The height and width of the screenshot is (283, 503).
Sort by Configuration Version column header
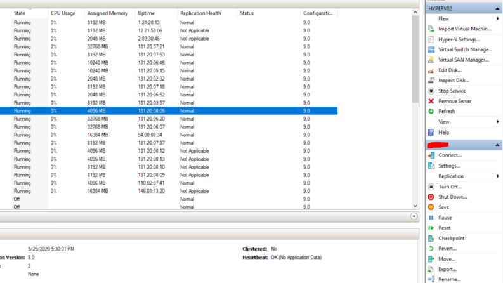pyautogui.click(x=319, y=13)
